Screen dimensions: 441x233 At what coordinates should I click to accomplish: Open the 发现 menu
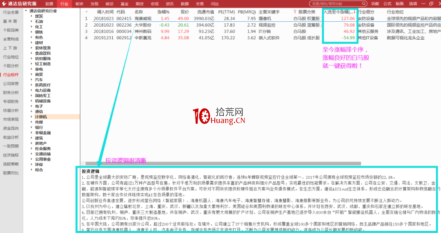pyautogui.click(x=94, y=4)
